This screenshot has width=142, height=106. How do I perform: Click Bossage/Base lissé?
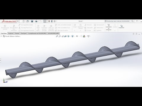(25, 28)
